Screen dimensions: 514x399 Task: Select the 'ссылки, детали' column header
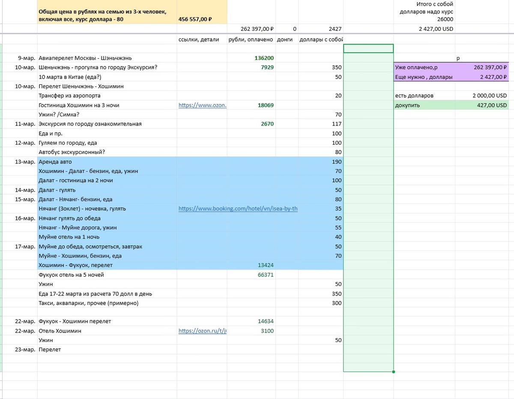tap(202, 39)
